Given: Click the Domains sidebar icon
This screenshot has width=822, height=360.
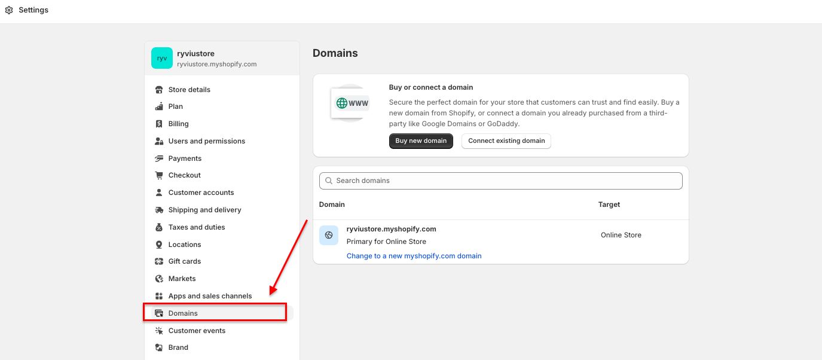Looking at the screenshot, I should (x=159, y=313).
